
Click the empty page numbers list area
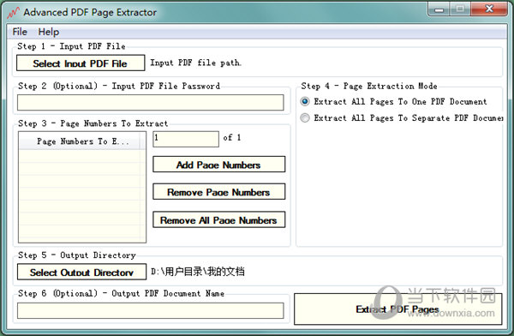pos(82,196)
